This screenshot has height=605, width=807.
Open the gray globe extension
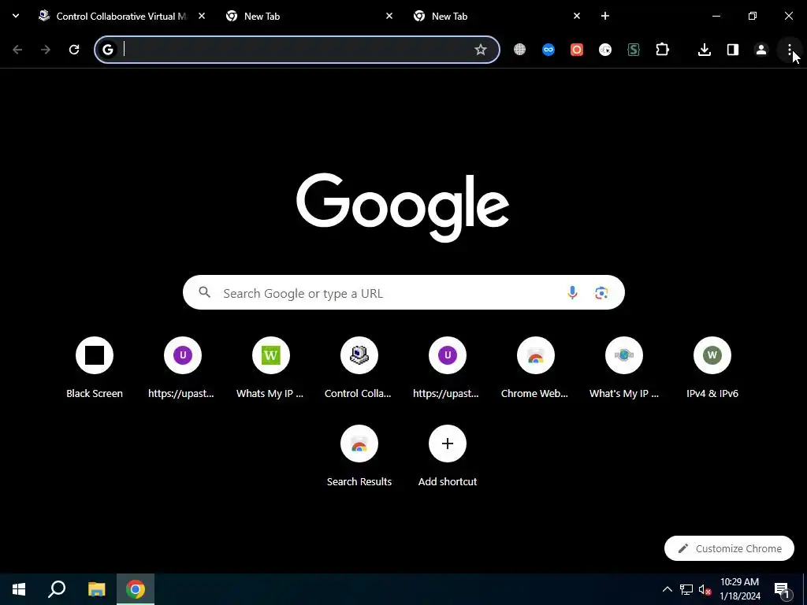520,50
